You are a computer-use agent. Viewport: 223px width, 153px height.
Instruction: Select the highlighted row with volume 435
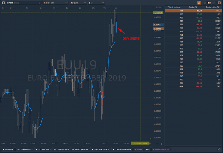[x=193, y=11]
